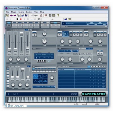Select the O1 oscillator tab button
Screen dimensions: 113x113
[x=9, y=25]
